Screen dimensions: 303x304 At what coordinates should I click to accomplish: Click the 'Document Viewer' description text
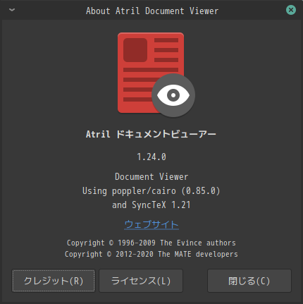[x=151, y=177]
